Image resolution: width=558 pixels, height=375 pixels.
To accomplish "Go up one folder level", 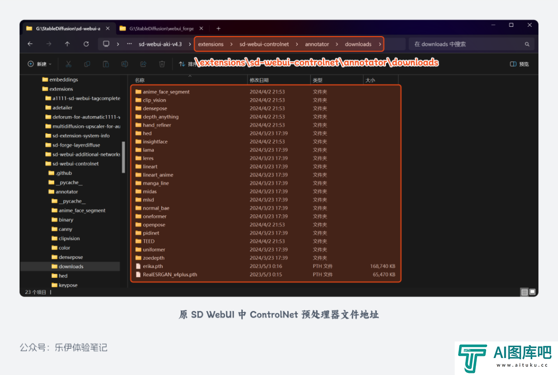I will [x=67, y=44].
